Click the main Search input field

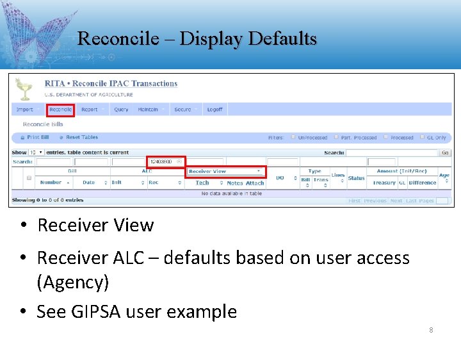point(392,152)
